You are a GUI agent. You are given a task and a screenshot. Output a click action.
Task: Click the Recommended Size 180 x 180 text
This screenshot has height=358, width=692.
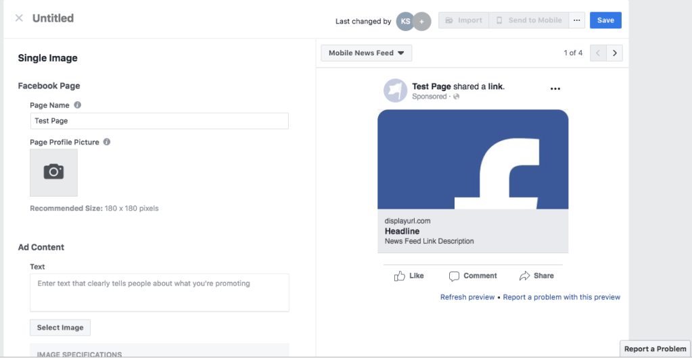click(94, 208)
